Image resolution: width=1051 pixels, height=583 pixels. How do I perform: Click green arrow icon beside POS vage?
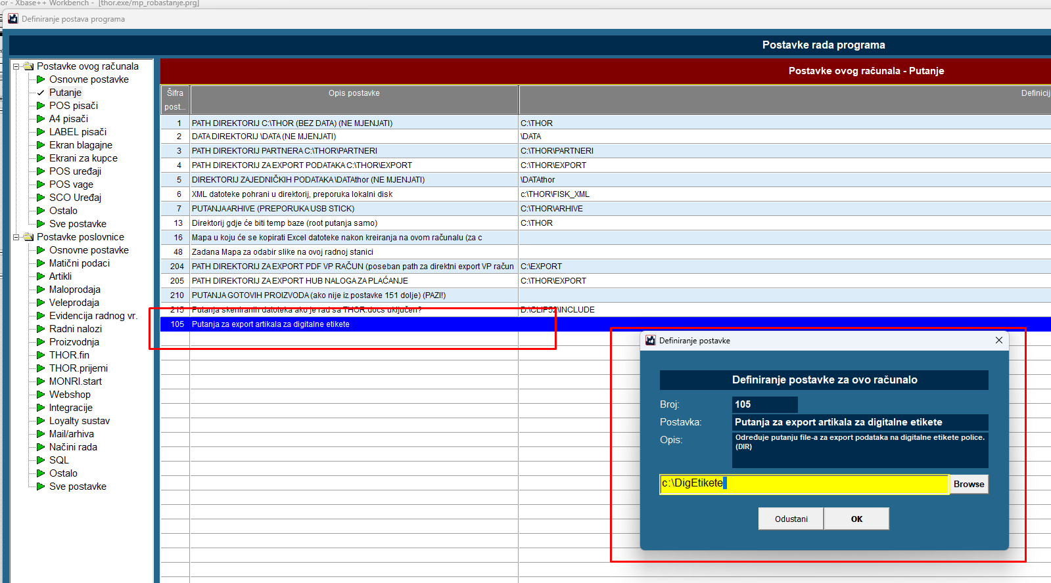41,184
